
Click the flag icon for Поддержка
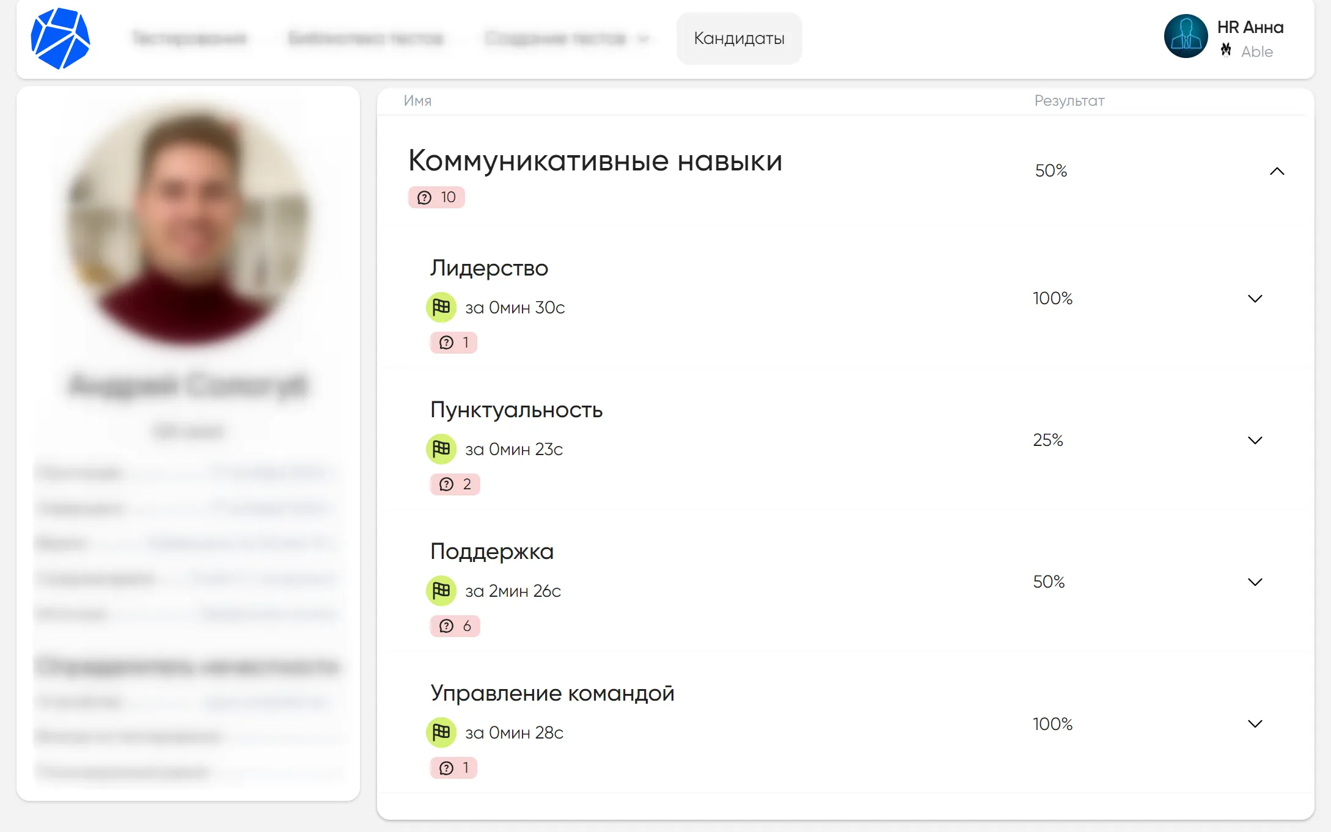(x=441, y=591)
